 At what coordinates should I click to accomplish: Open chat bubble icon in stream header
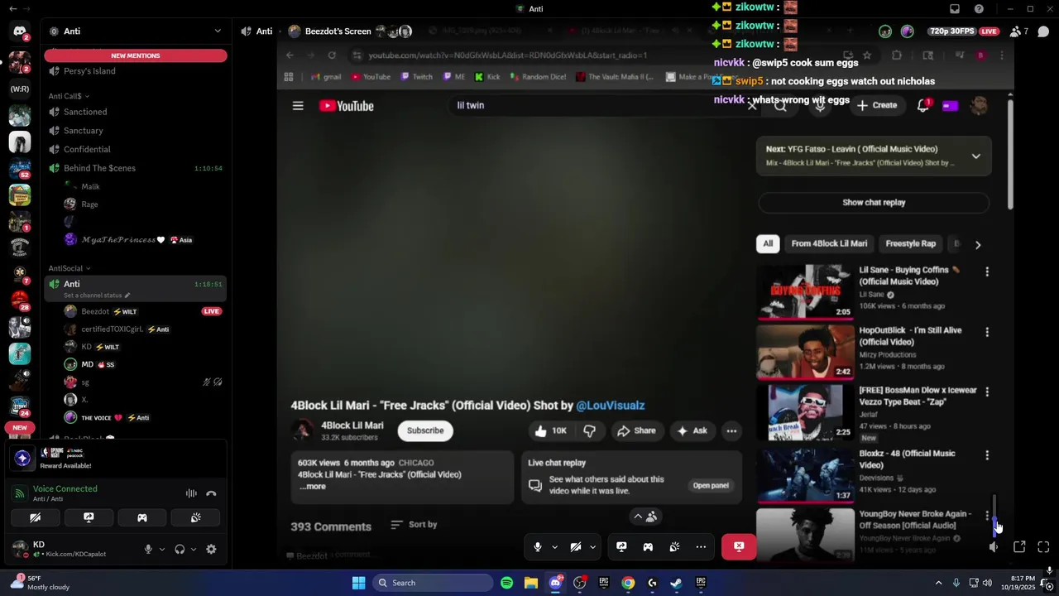[1043, 31]
